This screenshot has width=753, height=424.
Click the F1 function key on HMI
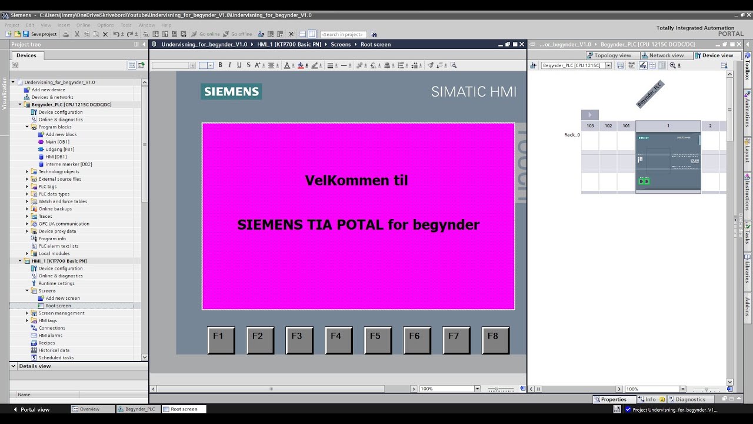[221, 340]
